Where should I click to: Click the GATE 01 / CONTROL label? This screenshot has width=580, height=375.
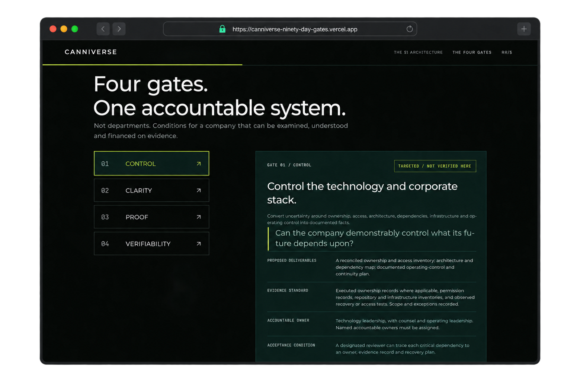pos(289,165)
